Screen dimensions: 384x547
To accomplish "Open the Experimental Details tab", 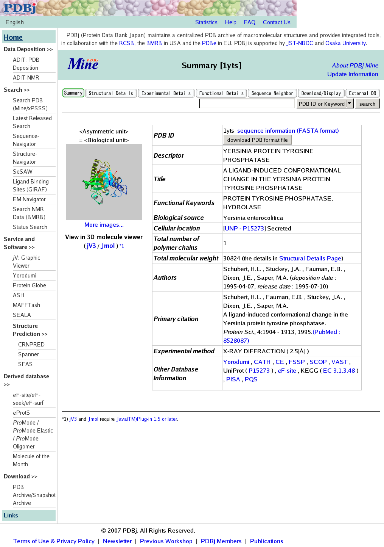I will [x=166, y=93].
